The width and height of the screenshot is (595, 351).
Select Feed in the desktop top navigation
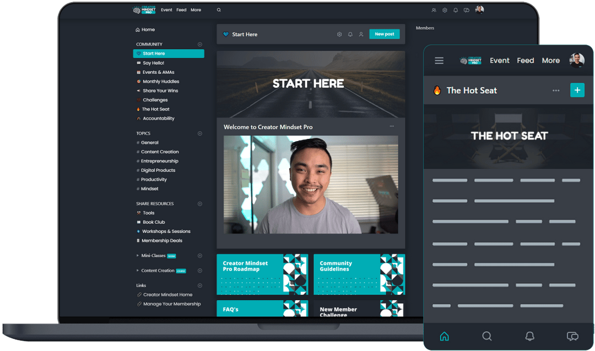coord(181,10)
